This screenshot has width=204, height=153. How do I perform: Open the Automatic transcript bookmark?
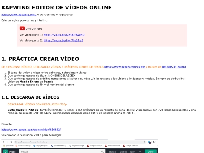23,146
